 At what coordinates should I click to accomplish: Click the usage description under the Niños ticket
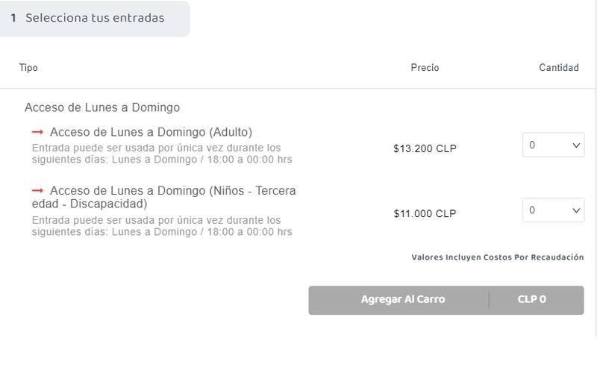(161, 226)
